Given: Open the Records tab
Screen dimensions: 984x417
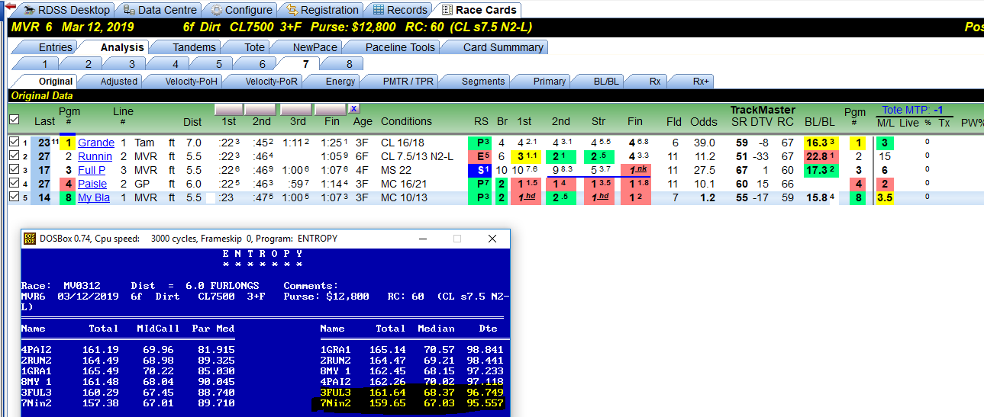Looking at the screenshot, I should (399, 10).
